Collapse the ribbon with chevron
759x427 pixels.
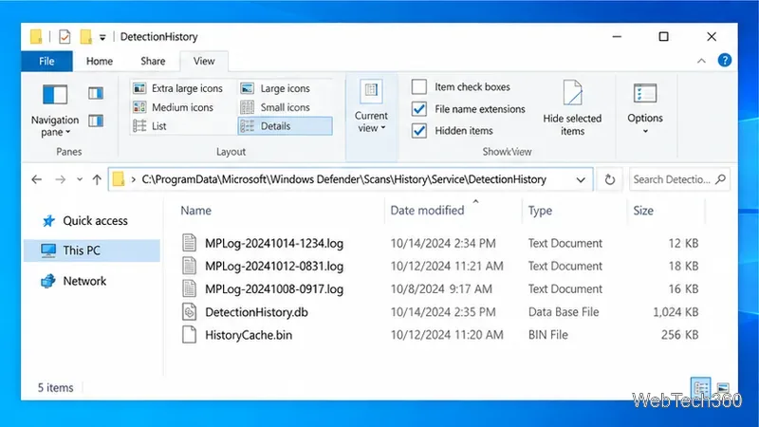(701, 61)
